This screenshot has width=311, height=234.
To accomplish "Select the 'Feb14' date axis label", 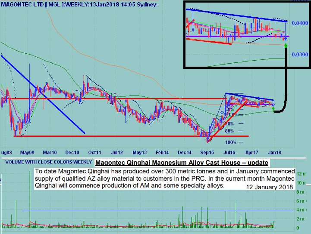I will (x=162, y=153).
